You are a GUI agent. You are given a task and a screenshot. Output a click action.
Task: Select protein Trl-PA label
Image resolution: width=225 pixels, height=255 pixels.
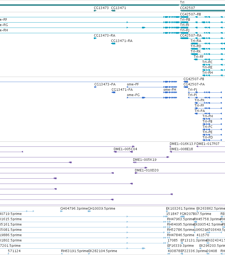(200, 111)
